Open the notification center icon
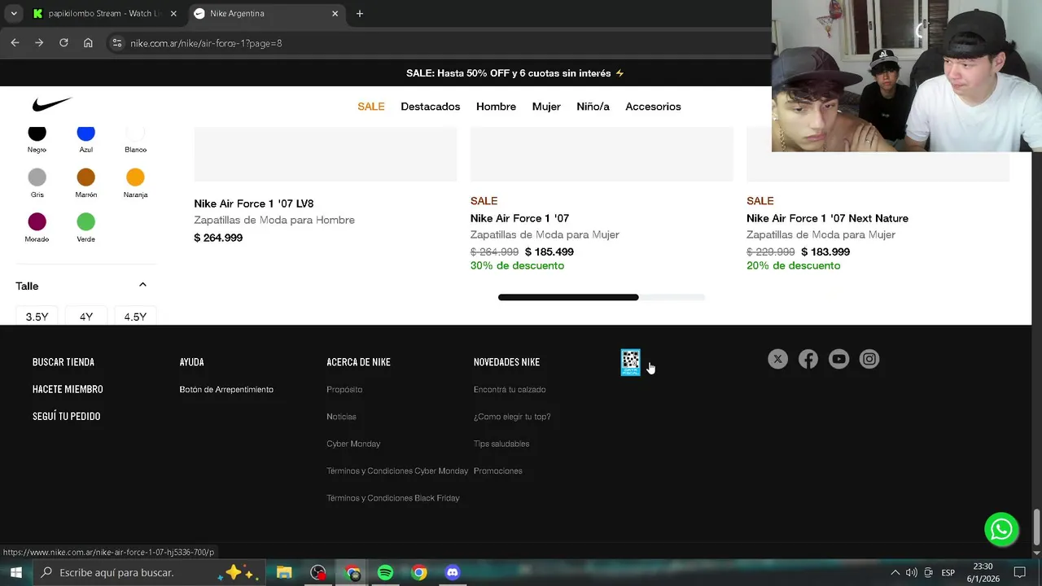1042x586 pixels. click(x=1020, y=573)
